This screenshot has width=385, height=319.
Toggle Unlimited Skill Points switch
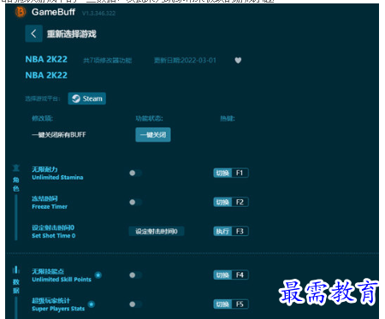pyautogui.click(x=135, y=275)
